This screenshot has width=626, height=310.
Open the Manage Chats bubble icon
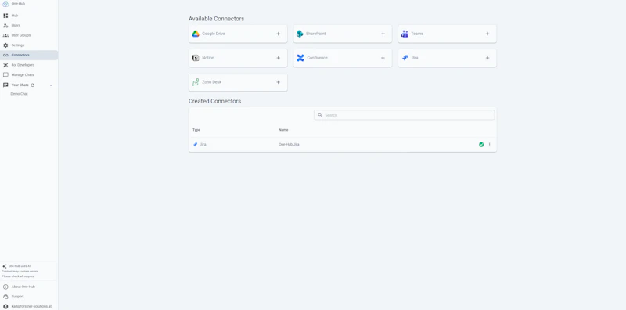(5, 74)
